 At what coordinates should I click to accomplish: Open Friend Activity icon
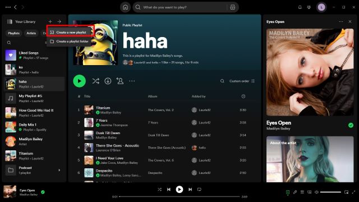click(x=309, y=7)
